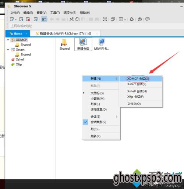Screen dimensions: 184x189
Task: Click the Cut scissors icon
Action: coord(71,19)
